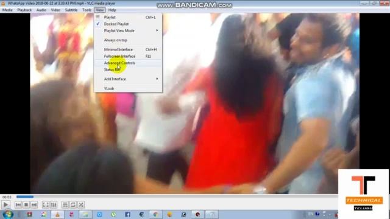Switch to Minimal Interface

pos(129,49)
